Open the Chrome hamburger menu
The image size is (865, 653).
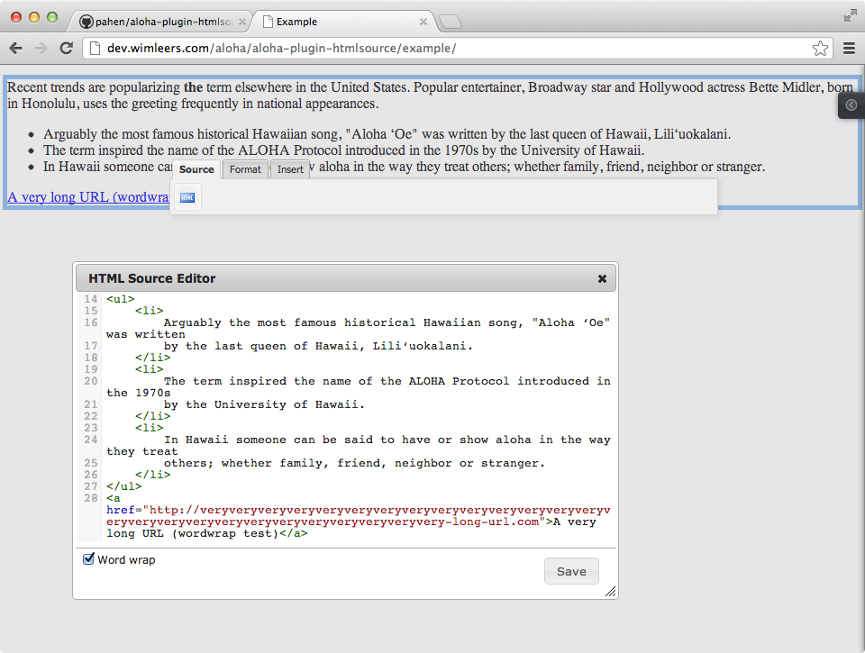tap(849, 48)
